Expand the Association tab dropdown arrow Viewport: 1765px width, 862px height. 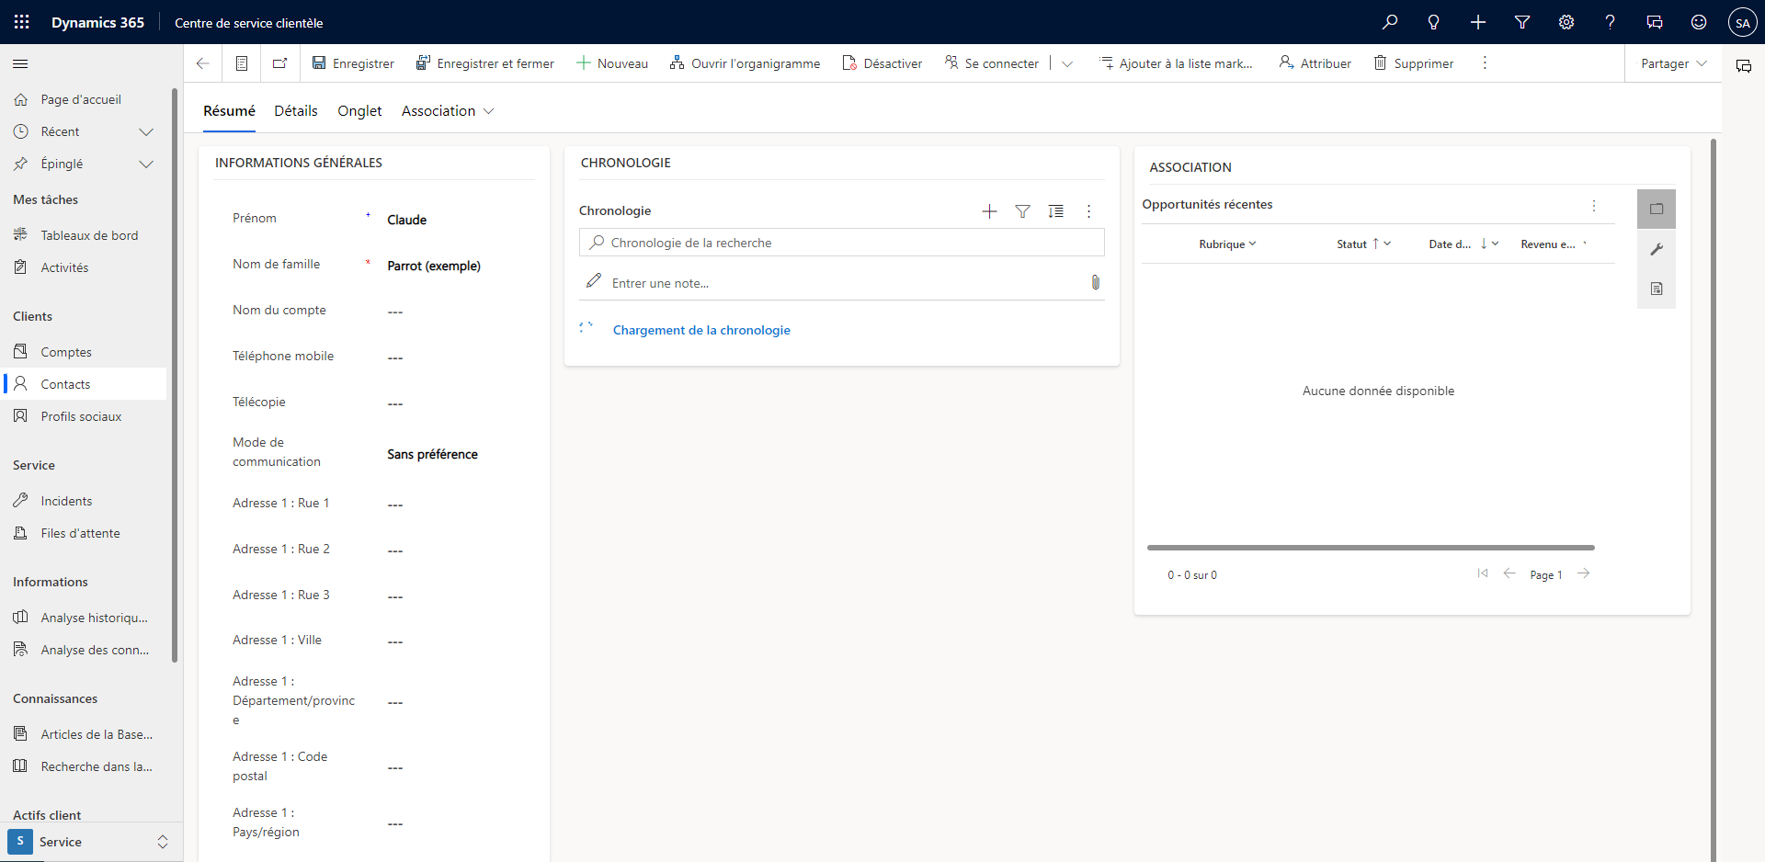click(x=488, y=110)
